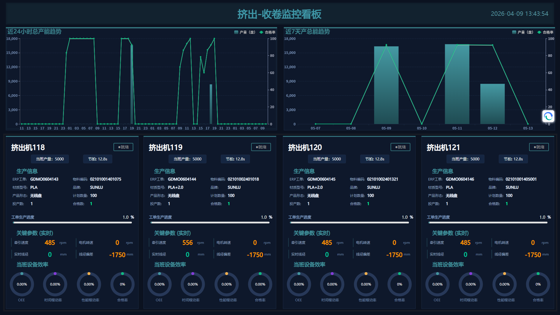560x315 pixels.
Task: Toggle 合格率 legend in 7-day trend chart
Action: 545,32
